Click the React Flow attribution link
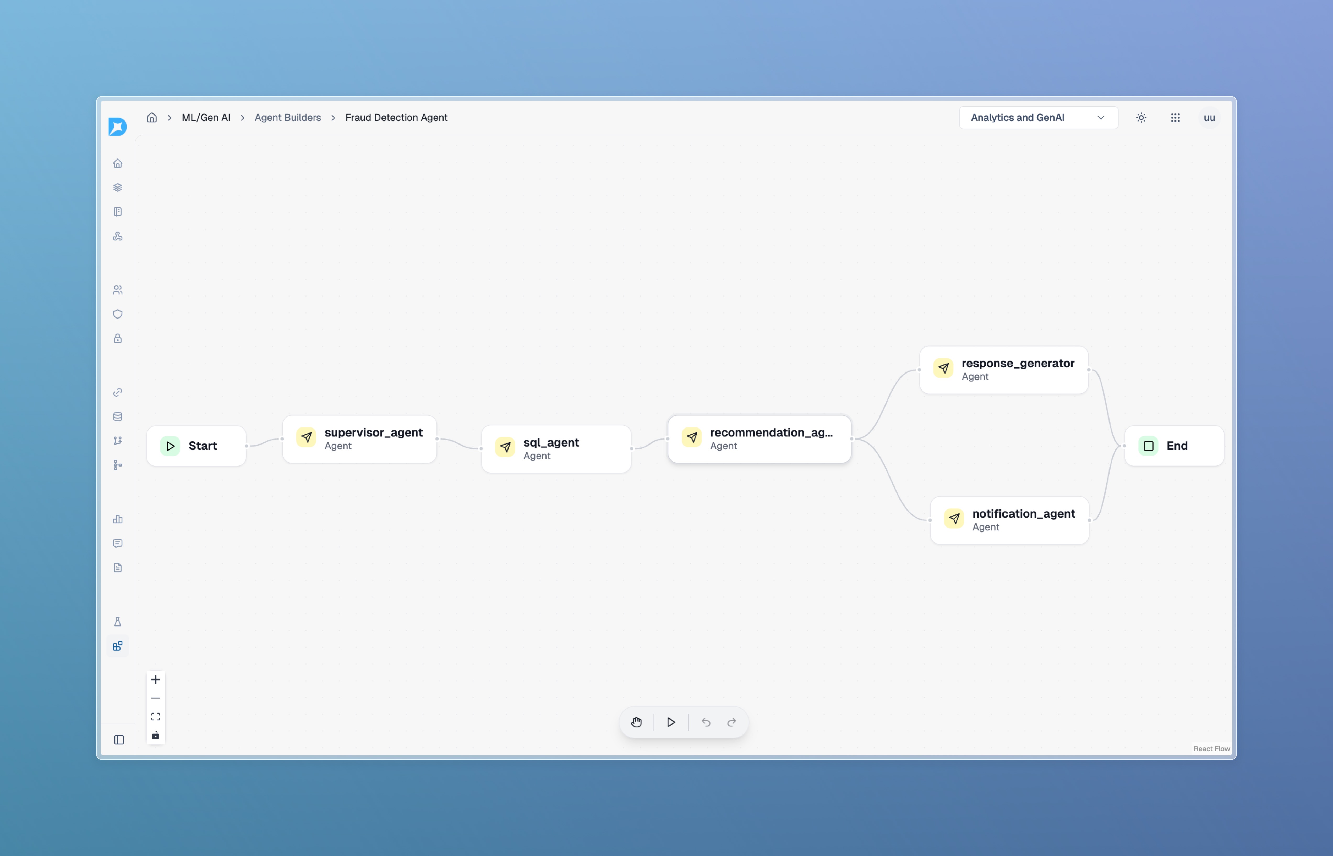1333x856 pixels. coord(1211,749)
